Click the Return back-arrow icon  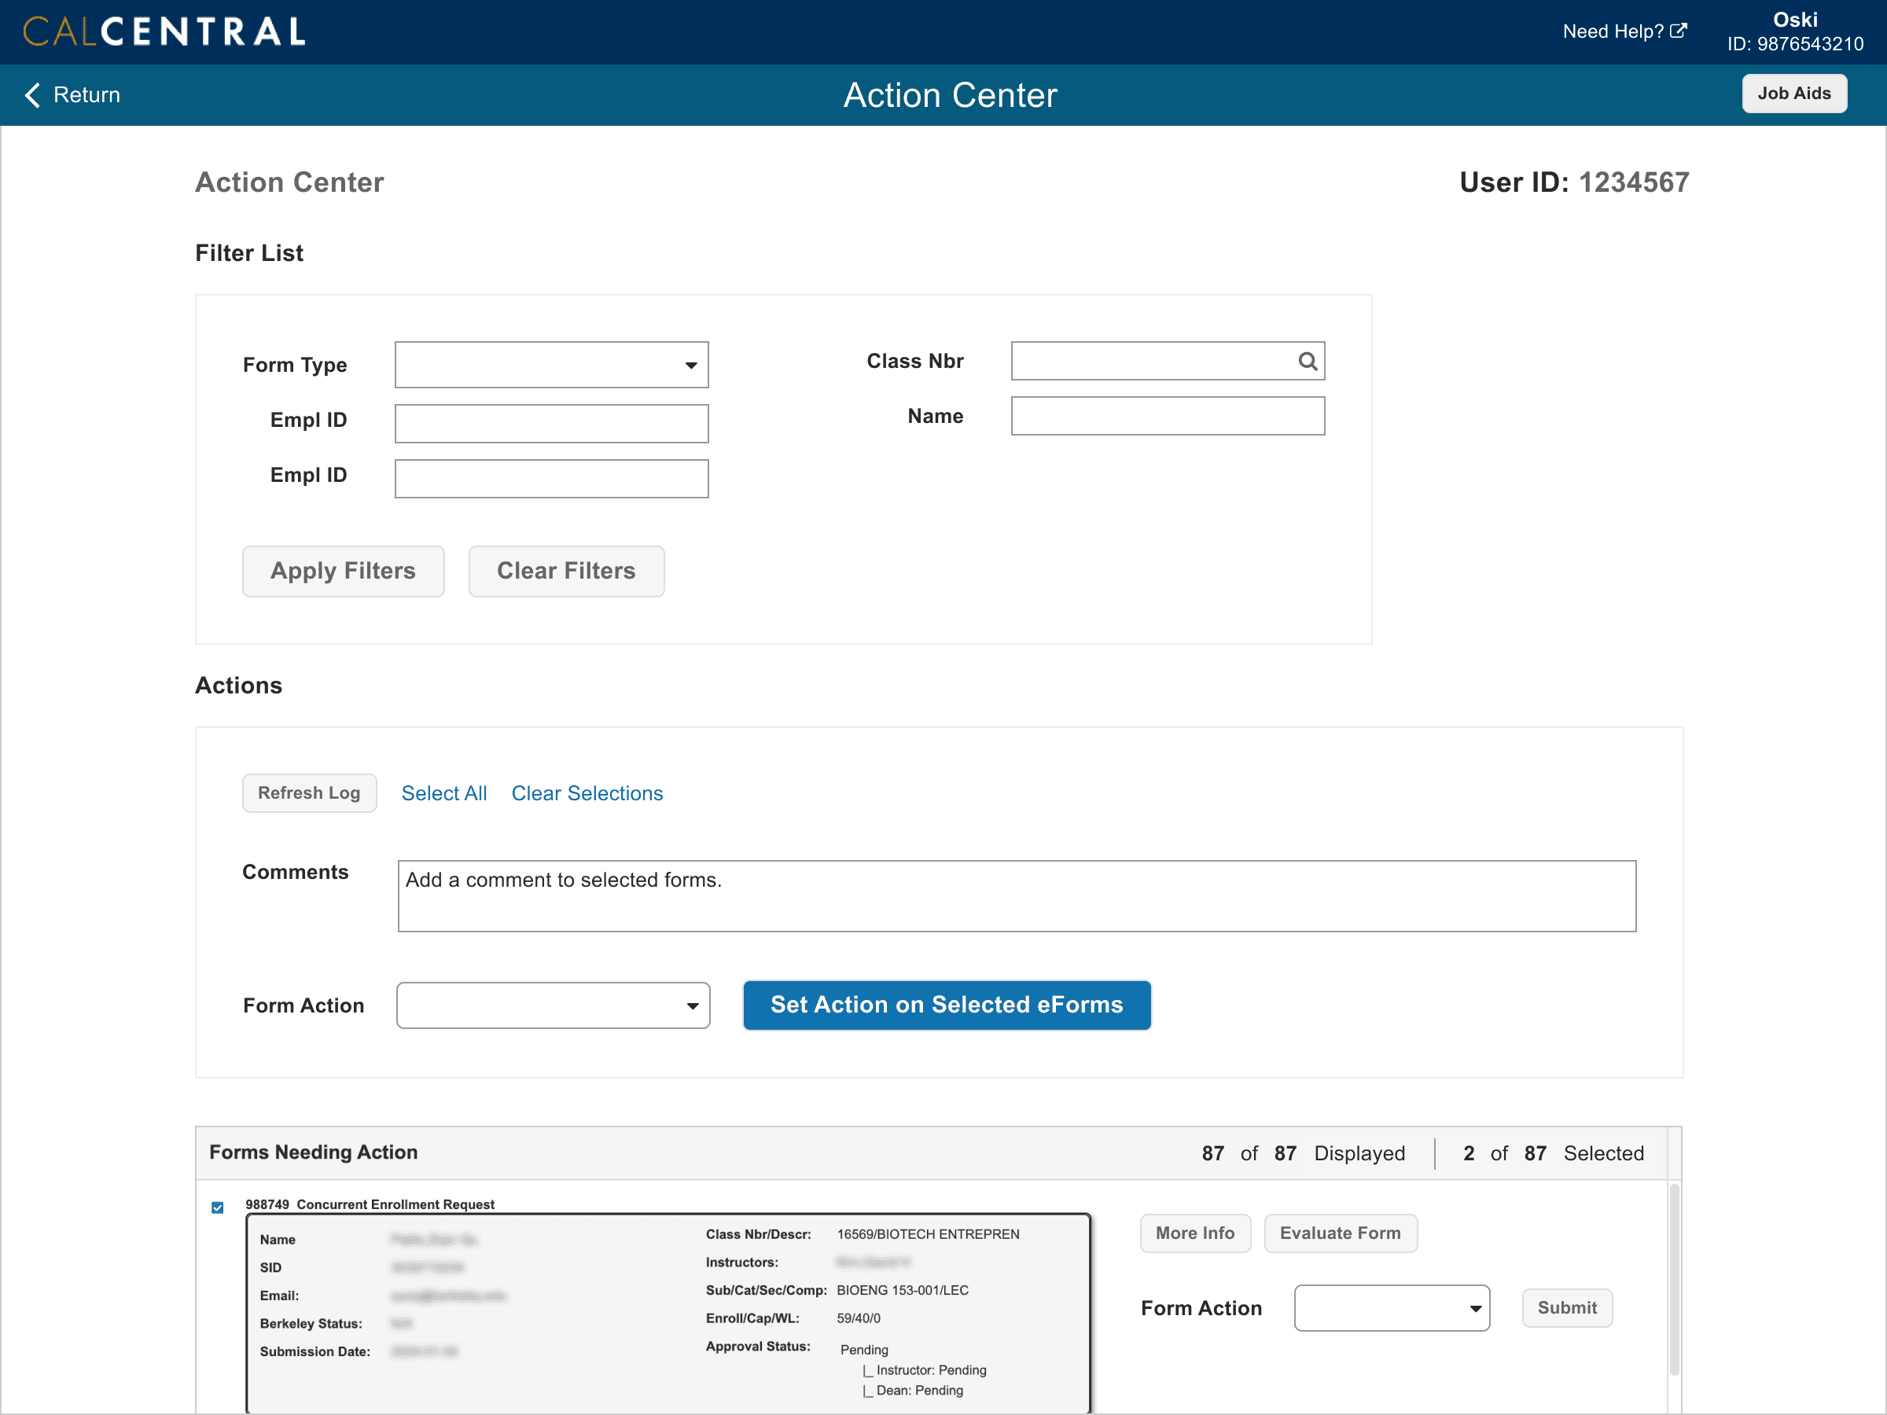click(32, 94)
